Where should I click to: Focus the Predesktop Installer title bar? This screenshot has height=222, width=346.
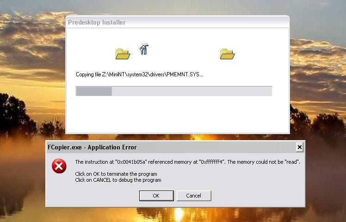pos(178,22)
